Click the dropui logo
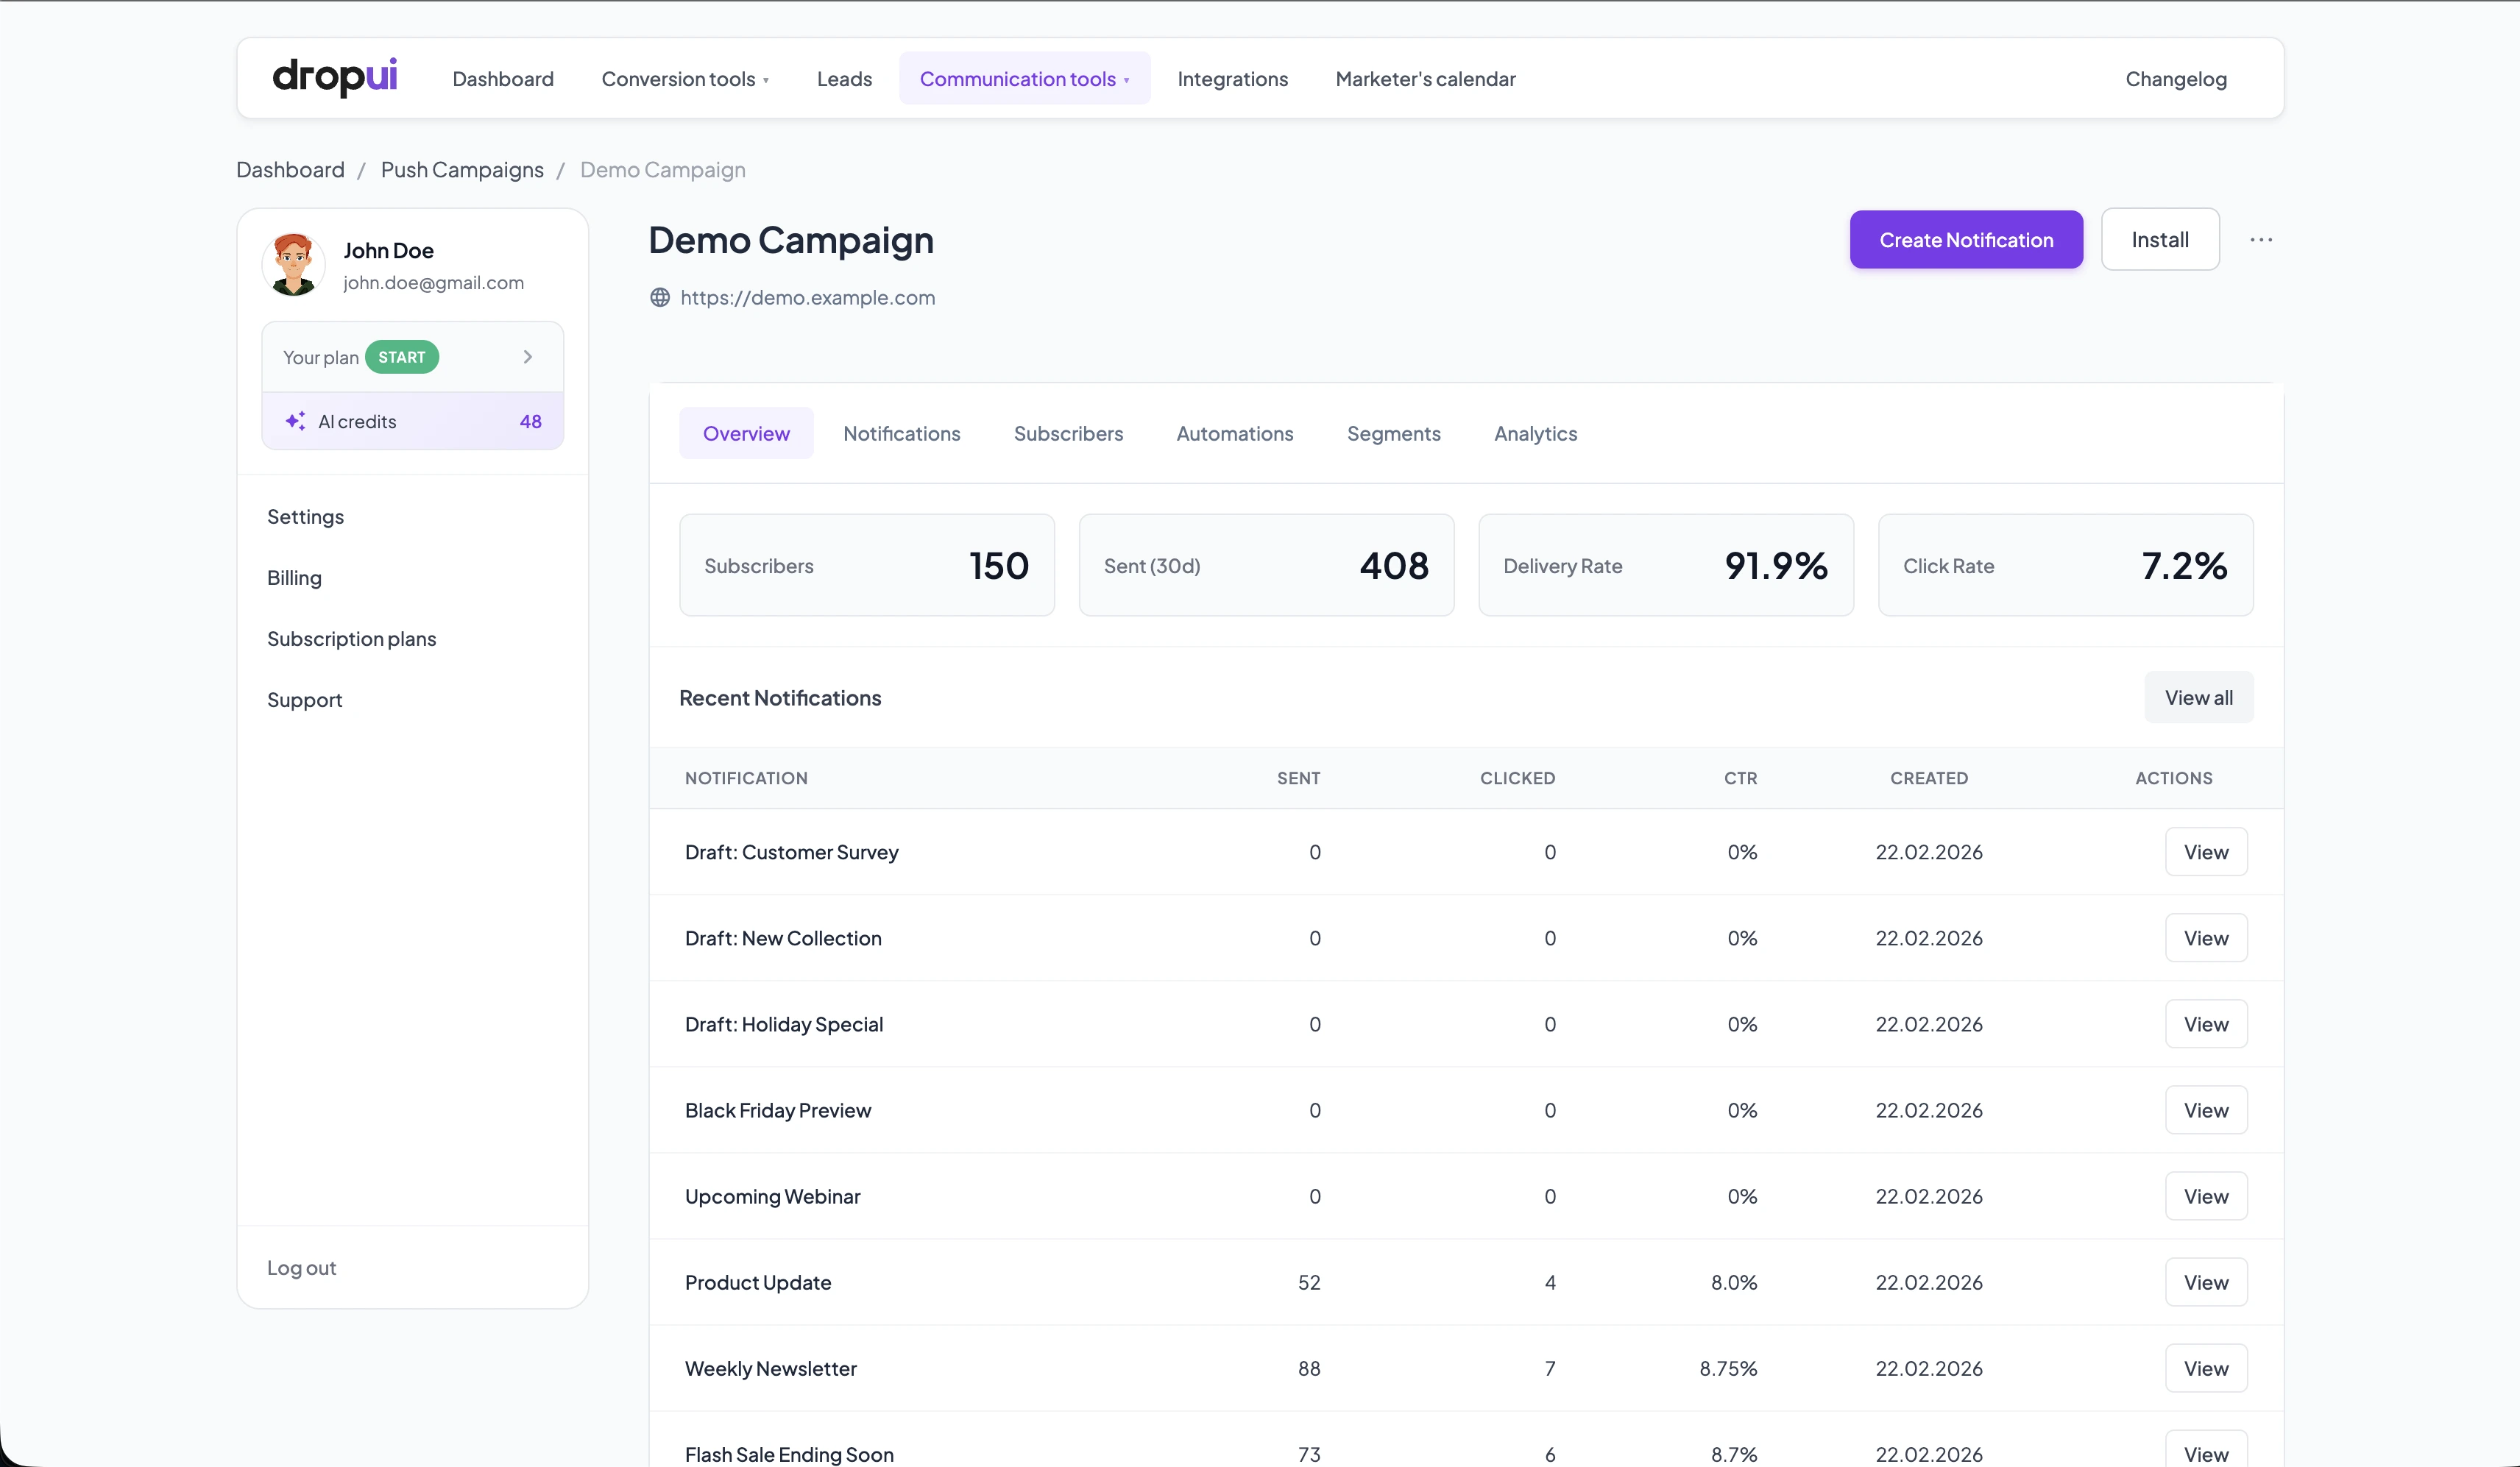 (334, 77)
